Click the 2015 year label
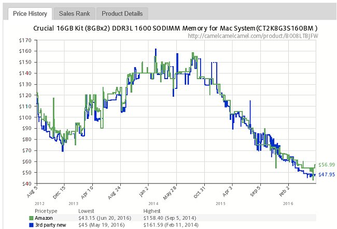This screenshot has width=337, height=229. click(220, 203)
